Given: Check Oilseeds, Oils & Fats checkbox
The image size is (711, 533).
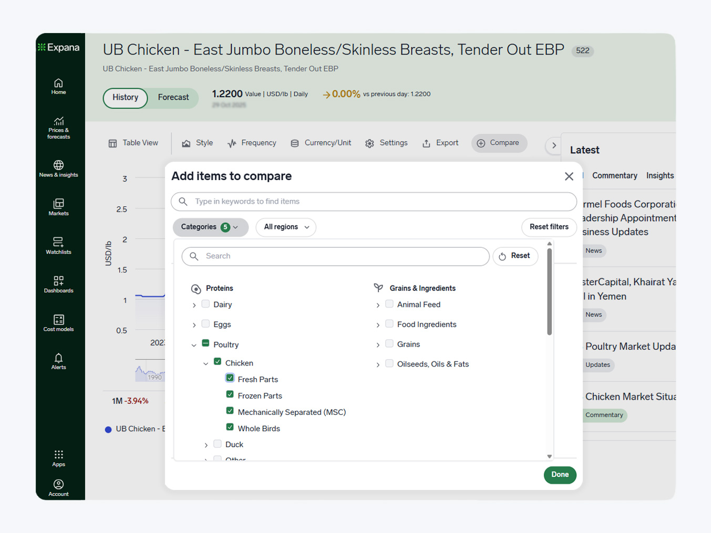Looking at the screenshot, I should pyautogui.click(x=389, y=363).
